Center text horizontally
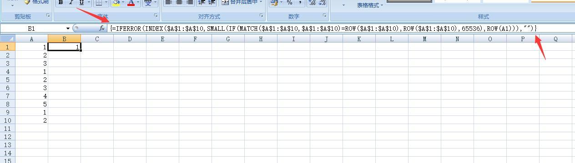Screen dimensions: 575x163 coord(179,2)
